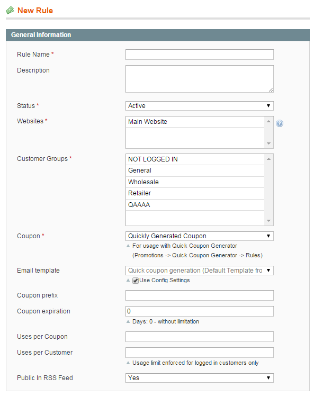
Task: Select Retailer customer group
Action: [195, 193]
